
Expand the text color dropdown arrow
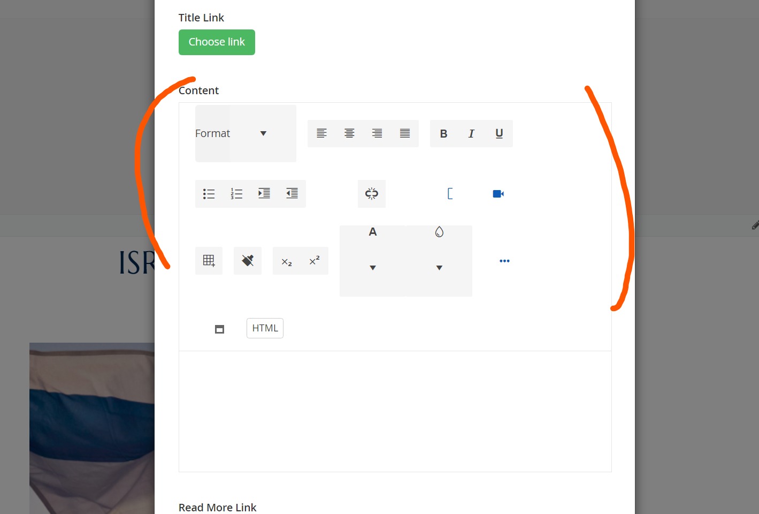[373, 268]
